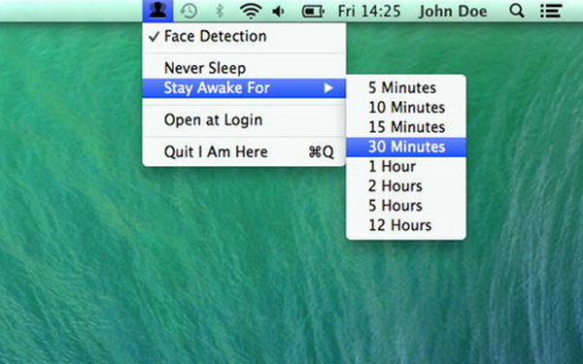Open the John Doe user menu
Viewport: 583px width, 364px height.
point(453,11)
